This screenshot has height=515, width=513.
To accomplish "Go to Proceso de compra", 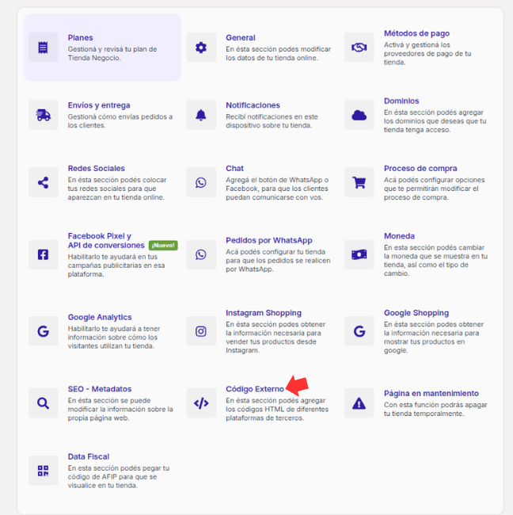I will point(420,169).
